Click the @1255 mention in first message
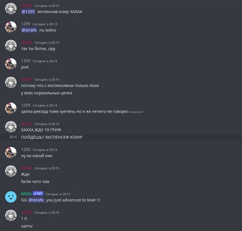Screen dimensions: 242x231 (28, 12)
